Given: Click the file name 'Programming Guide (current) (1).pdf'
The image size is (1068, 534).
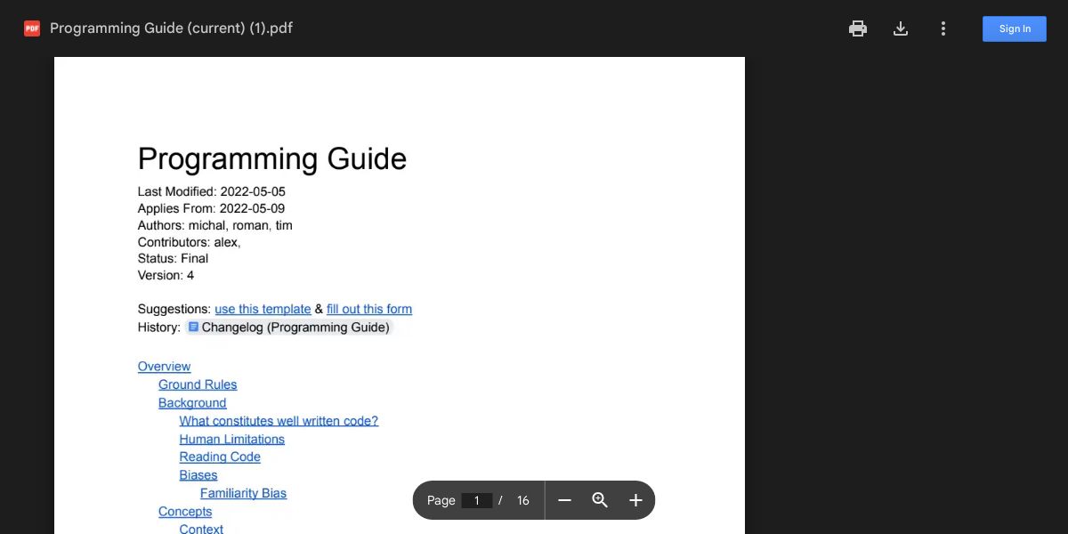Looking at the screenshot, I should pyautogui.click(x=171, y=28).
